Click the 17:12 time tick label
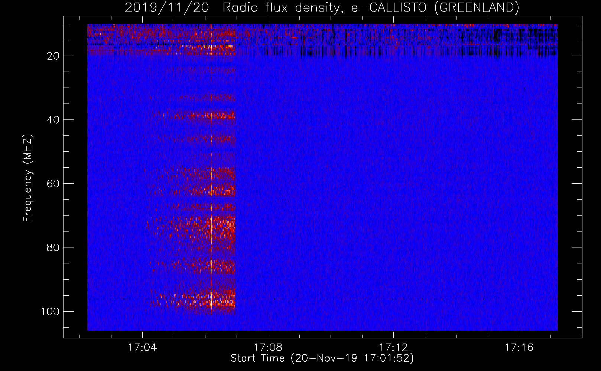This screenshot has width=601, height=371. [393, 347]
